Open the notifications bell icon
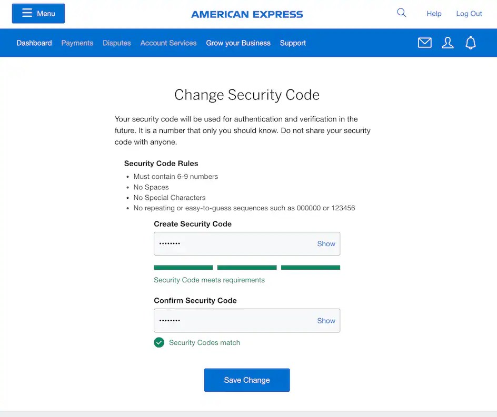 pyautogui.click(x=470, y=43)
